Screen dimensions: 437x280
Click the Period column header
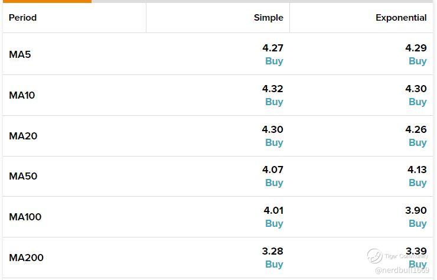point(22,18)
